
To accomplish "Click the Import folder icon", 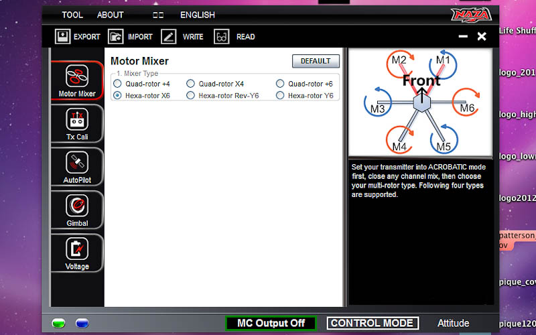I will coord(116,37).
